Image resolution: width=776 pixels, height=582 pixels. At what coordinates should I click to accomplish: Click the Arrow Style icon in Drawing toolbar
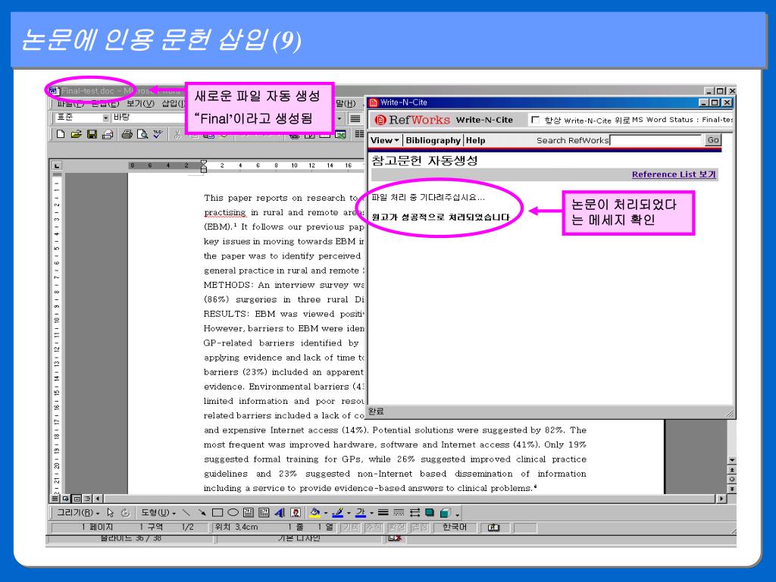415,513
